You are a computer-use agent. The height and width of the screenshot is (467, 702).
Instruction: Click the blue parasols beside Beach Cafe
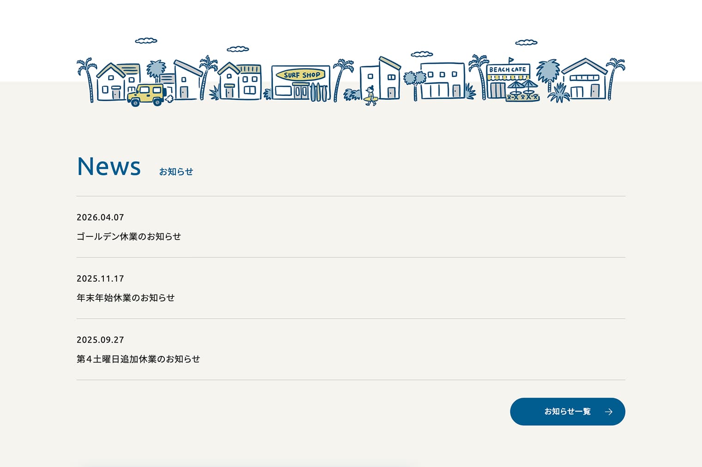coord(522,86)
